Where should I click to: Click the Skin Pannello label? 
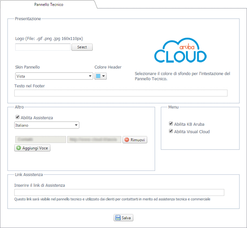pos(27,67)
